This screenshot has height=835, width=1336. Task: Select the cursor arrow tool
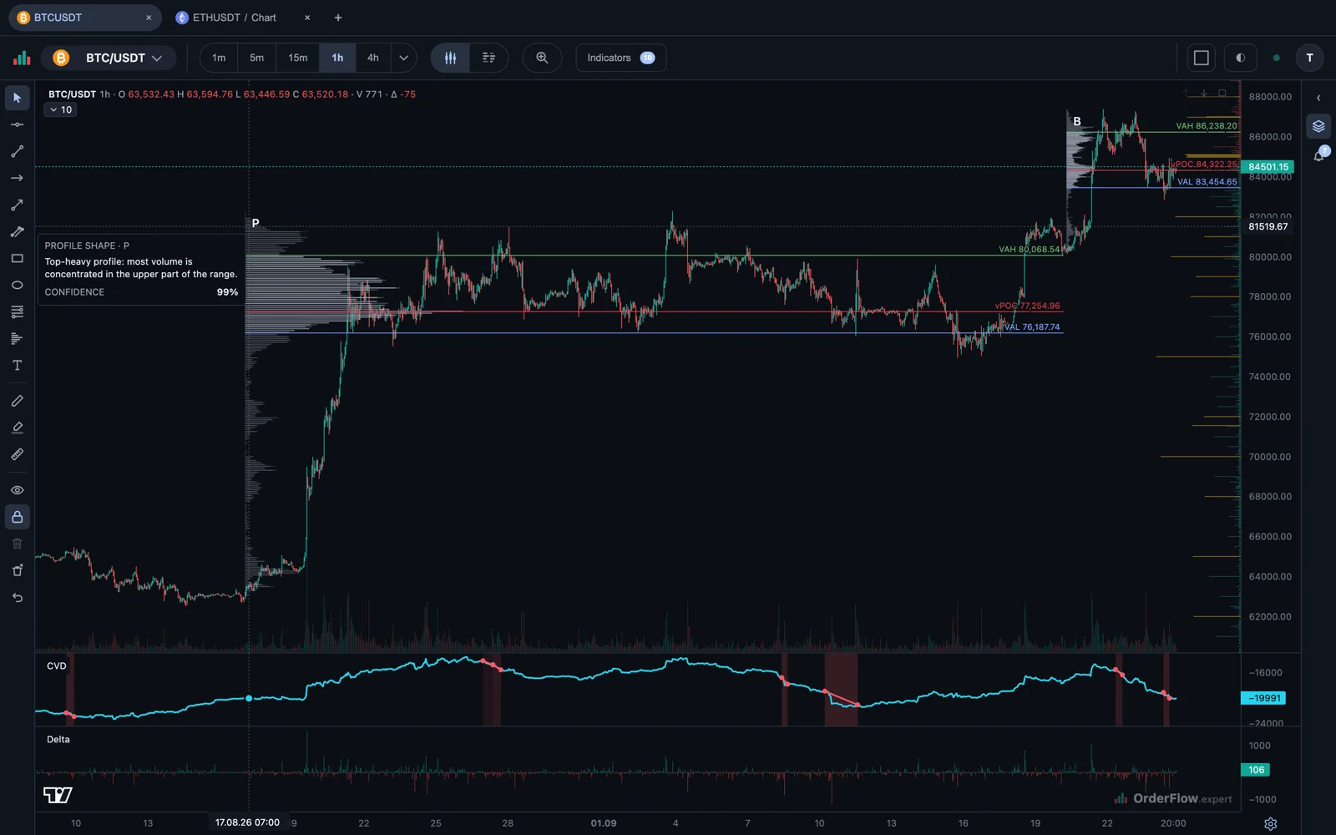(17, 98)
